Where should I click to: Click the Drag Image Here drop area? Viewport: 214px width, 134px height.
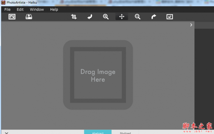98,75
